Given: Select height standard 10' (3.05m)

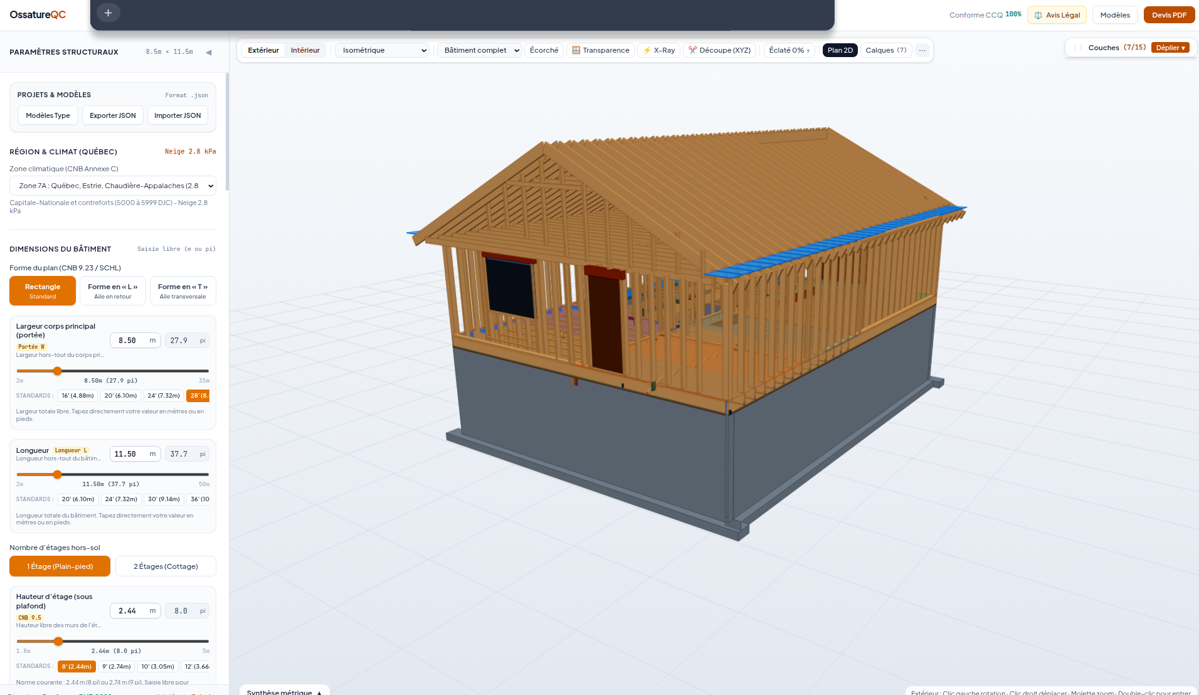Looking at the screenshot, I should click(158, 667).
